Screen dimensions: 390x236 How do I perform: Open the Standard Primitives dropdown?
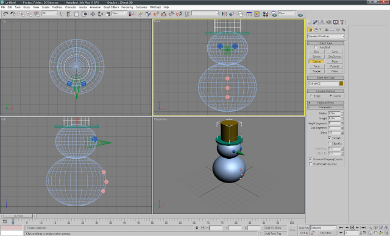click(326, 36)
